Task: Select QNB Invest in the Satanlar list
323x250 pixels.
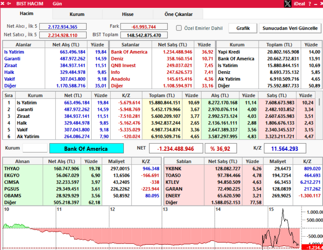Action: pyautogui.click(x=123, y=66)
